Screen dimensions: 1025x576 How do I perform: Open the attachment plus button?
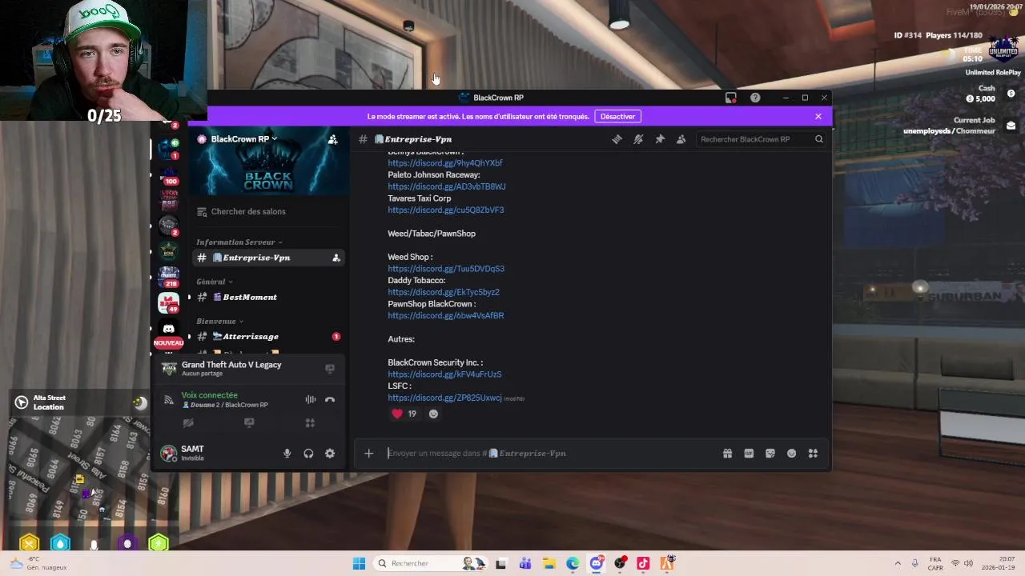point(368,454)
